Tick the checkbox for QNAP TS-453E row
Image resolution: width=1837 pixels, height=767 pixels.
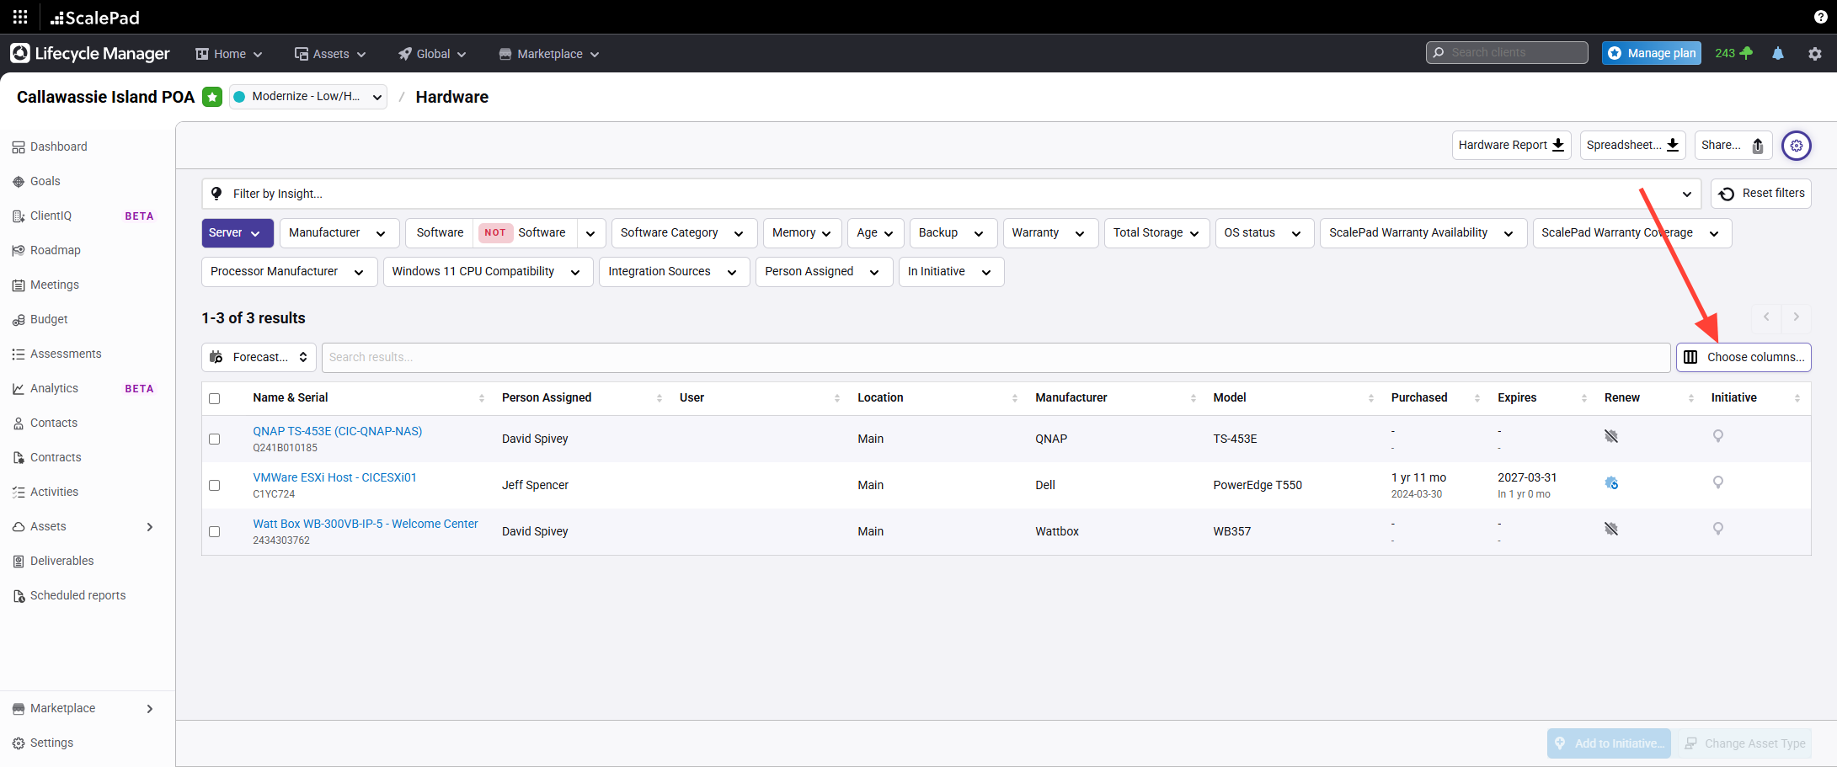pyautogui.click(x=215, y=439)
